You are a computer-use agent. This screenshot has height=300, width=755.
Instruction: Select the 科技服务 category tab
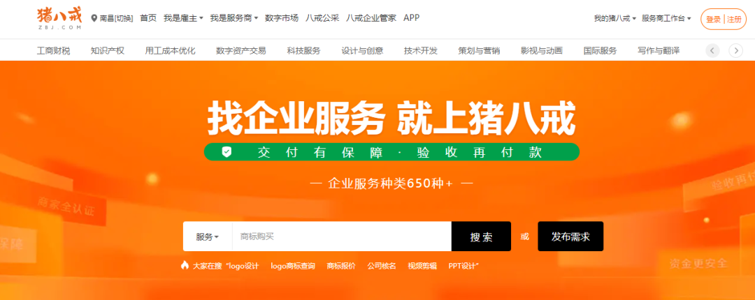(303, 50)
